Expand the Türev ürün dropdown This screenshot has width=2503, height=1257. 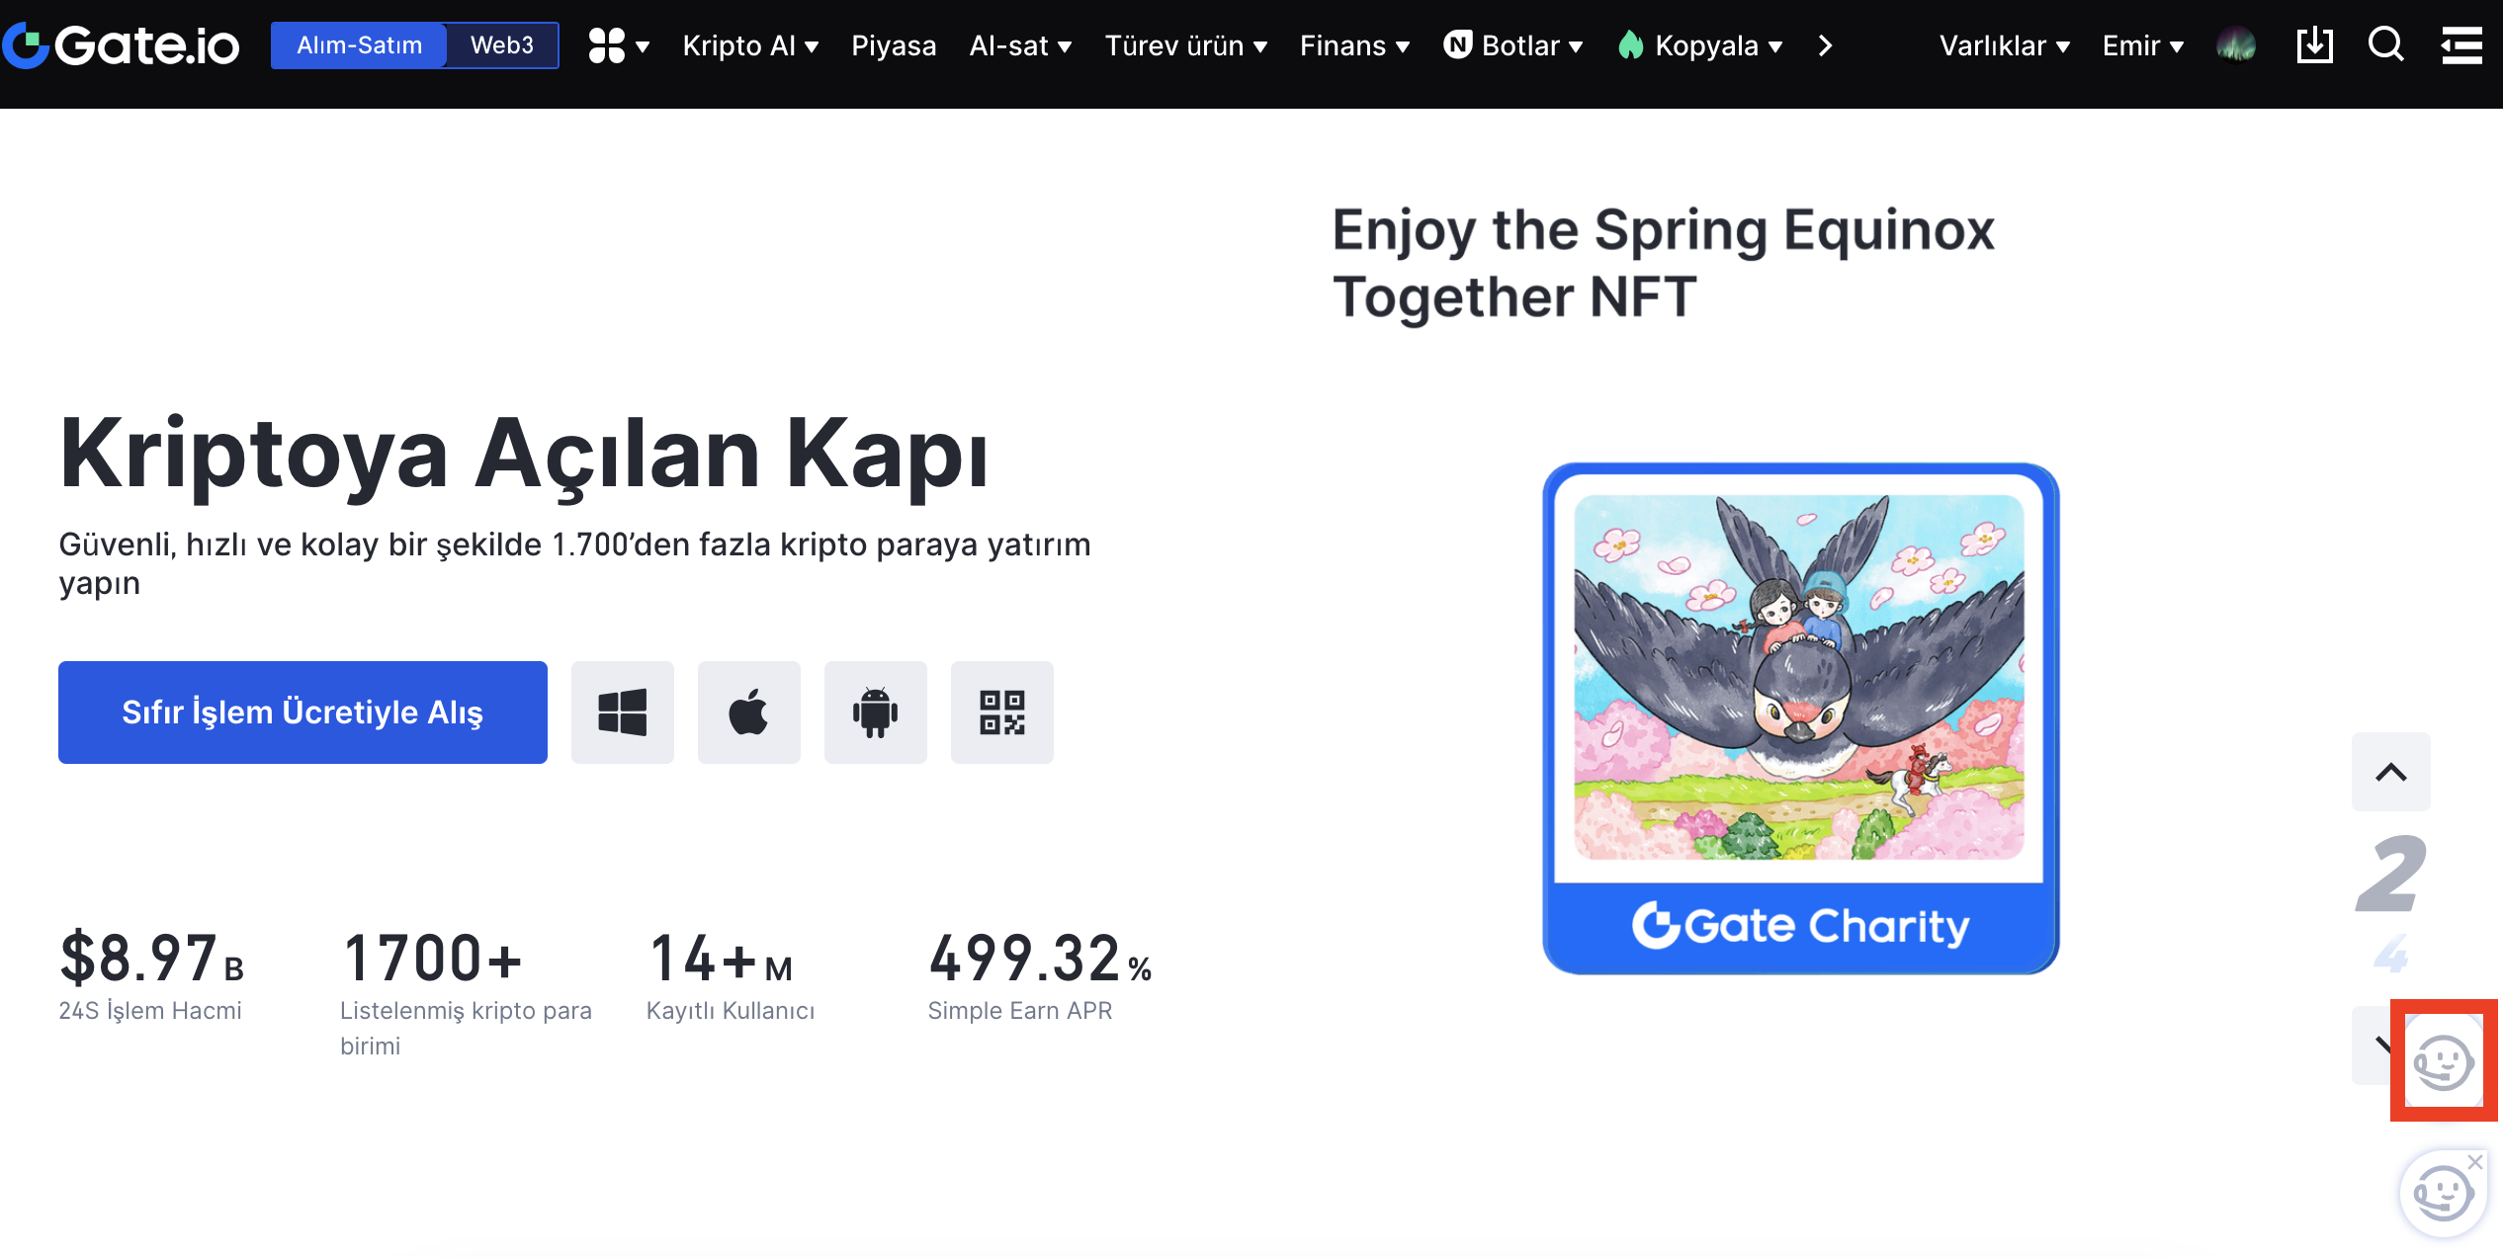tap(1185, 45)
